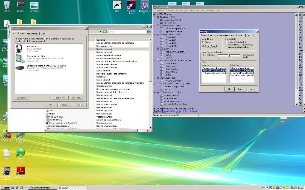
Task: Select the SPDIF digital output device icon
Action: coord(20,68)
